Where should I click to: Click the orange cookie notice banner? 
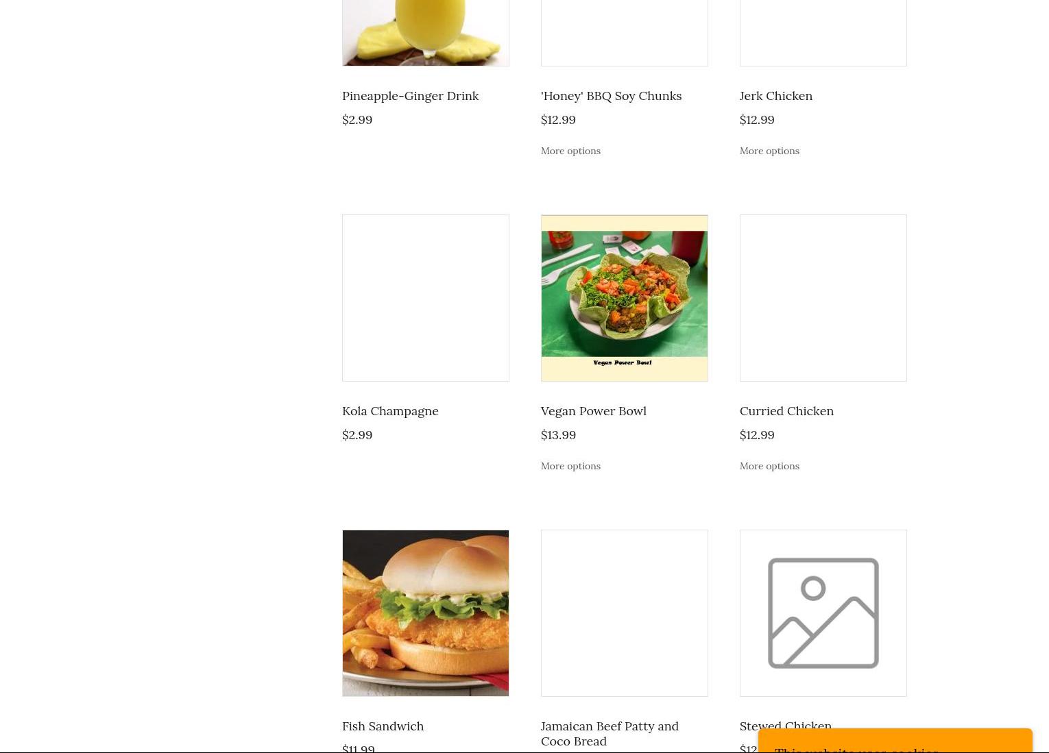click(x=895, y=741)
